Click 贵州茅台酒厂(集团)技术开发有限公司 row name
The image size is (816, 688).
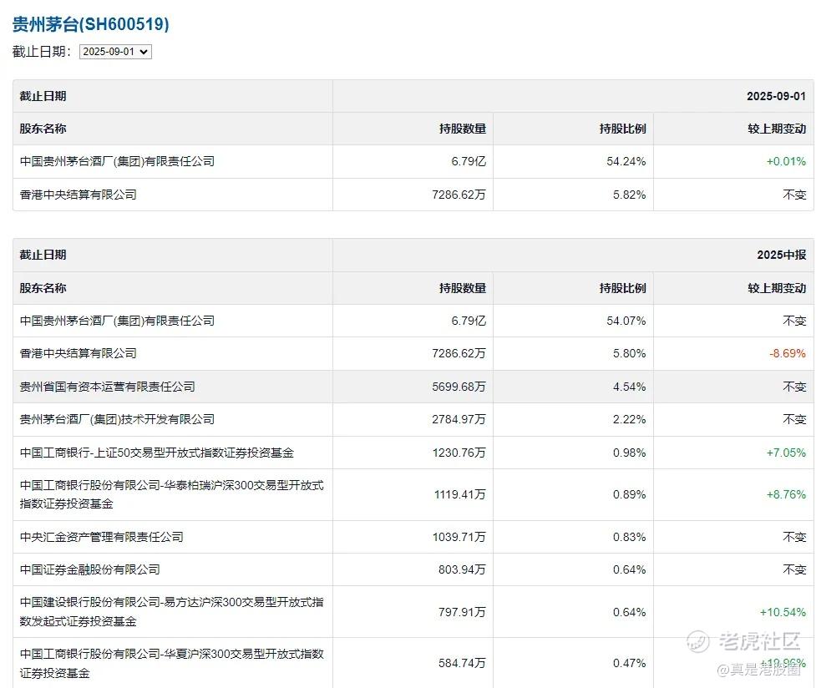117,419
